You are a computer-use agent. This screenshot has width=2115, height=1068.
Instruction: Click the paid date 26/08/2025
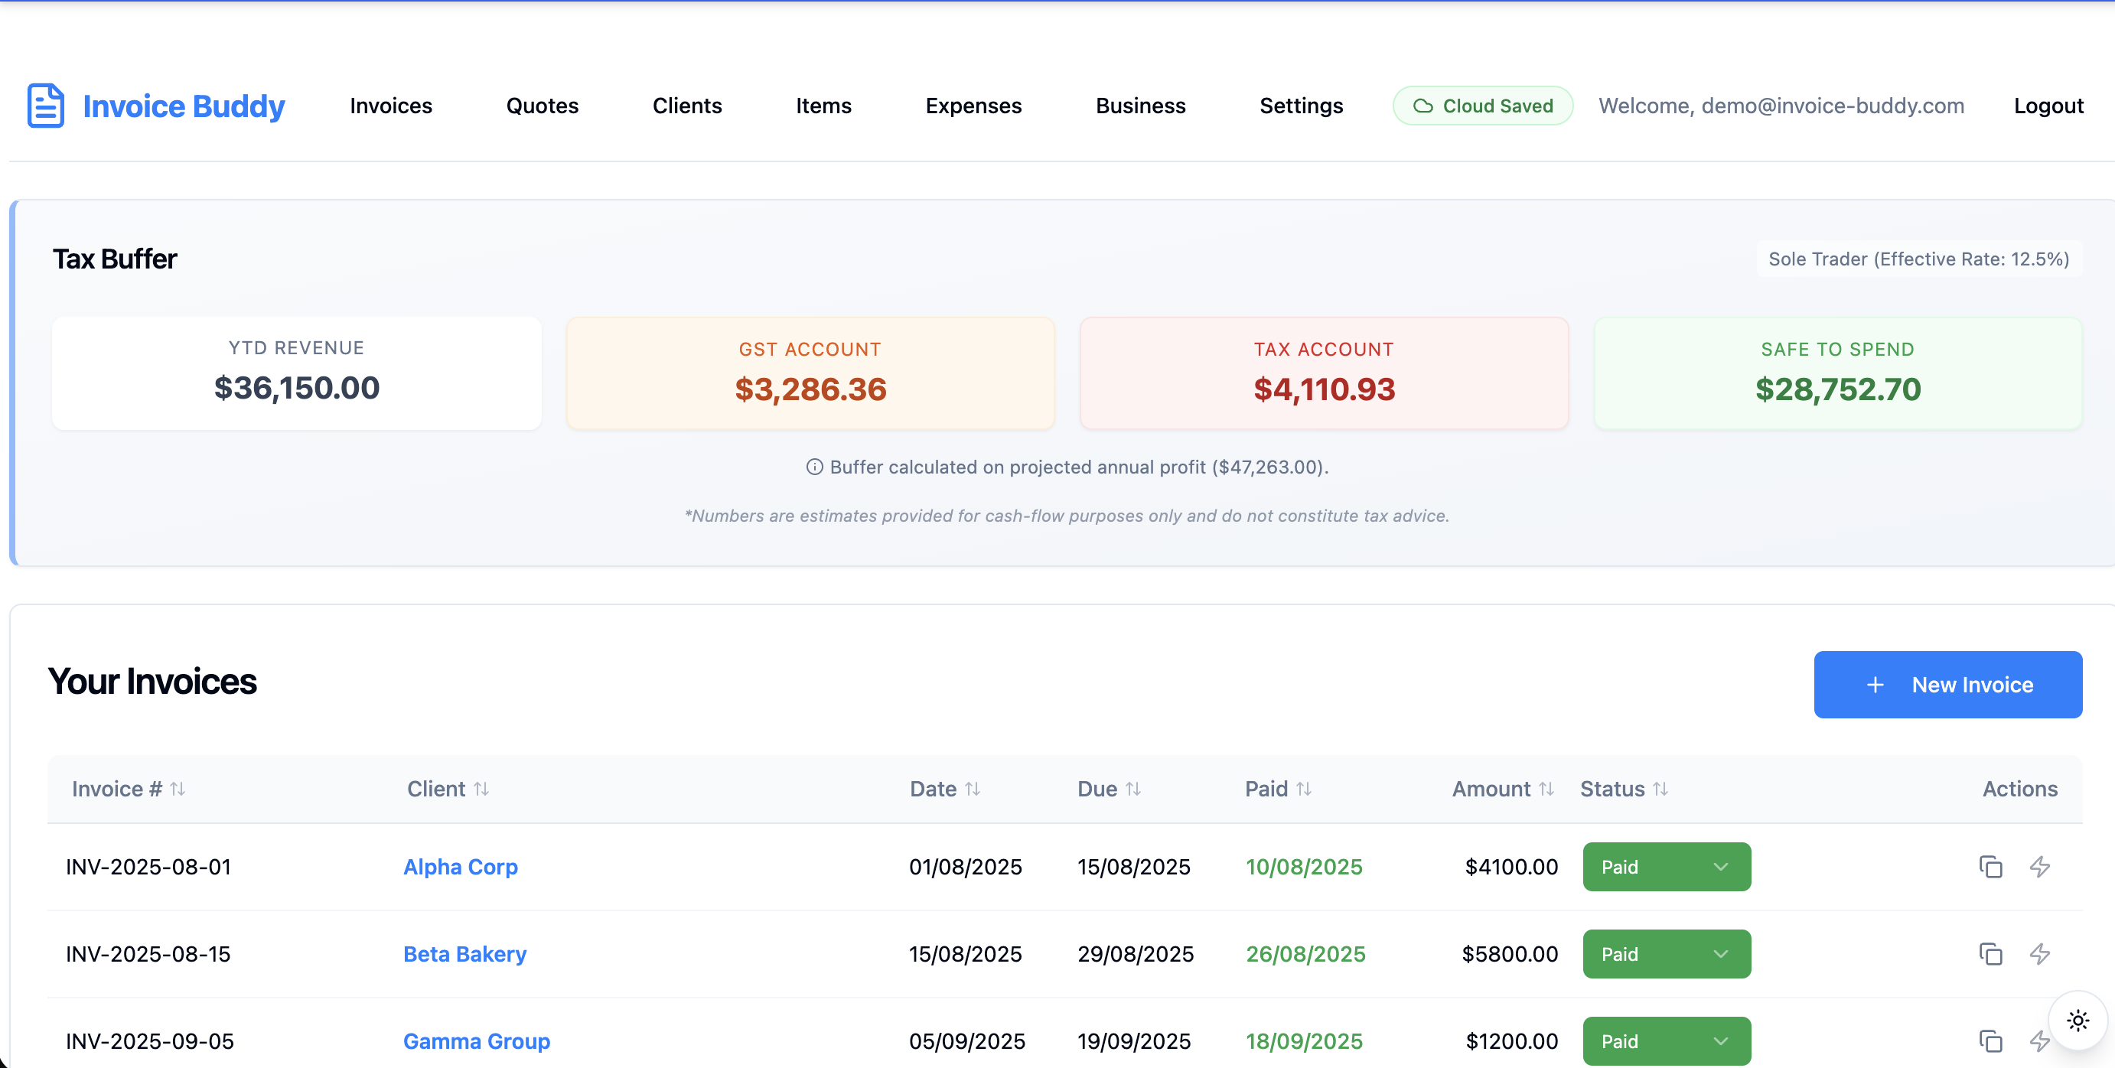point(1305,954)
